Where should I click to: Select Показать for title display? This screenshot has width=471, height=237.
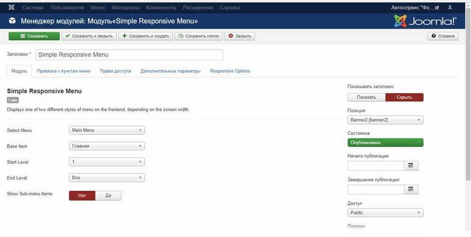(x=366, y=97)
